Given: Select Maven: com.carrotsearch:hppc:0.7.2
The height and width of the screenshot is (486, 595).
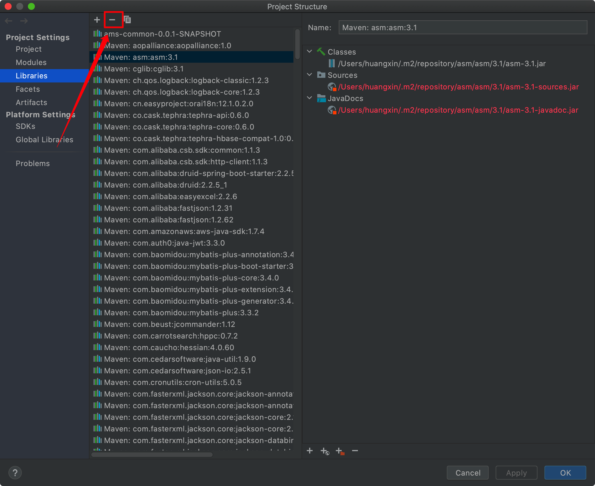Looking at the screenshot, I should 191,336.
